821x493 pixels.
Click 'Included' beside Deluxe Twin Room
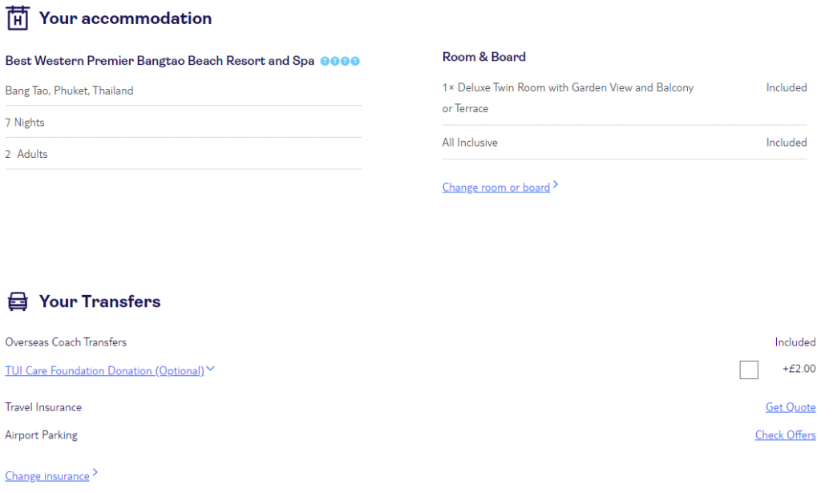pos(786,87)
